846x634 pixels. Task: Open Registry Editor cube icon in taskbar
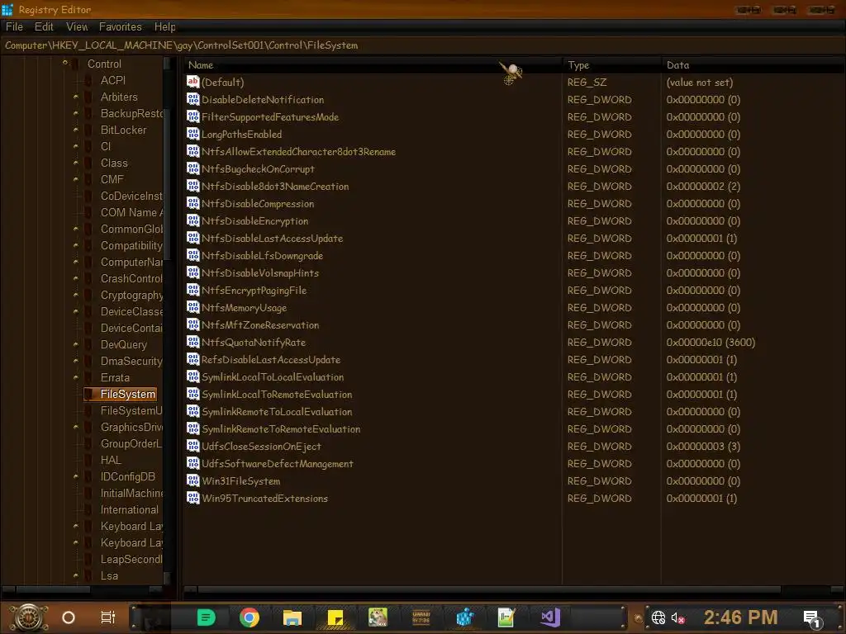[x=464, y=617]
